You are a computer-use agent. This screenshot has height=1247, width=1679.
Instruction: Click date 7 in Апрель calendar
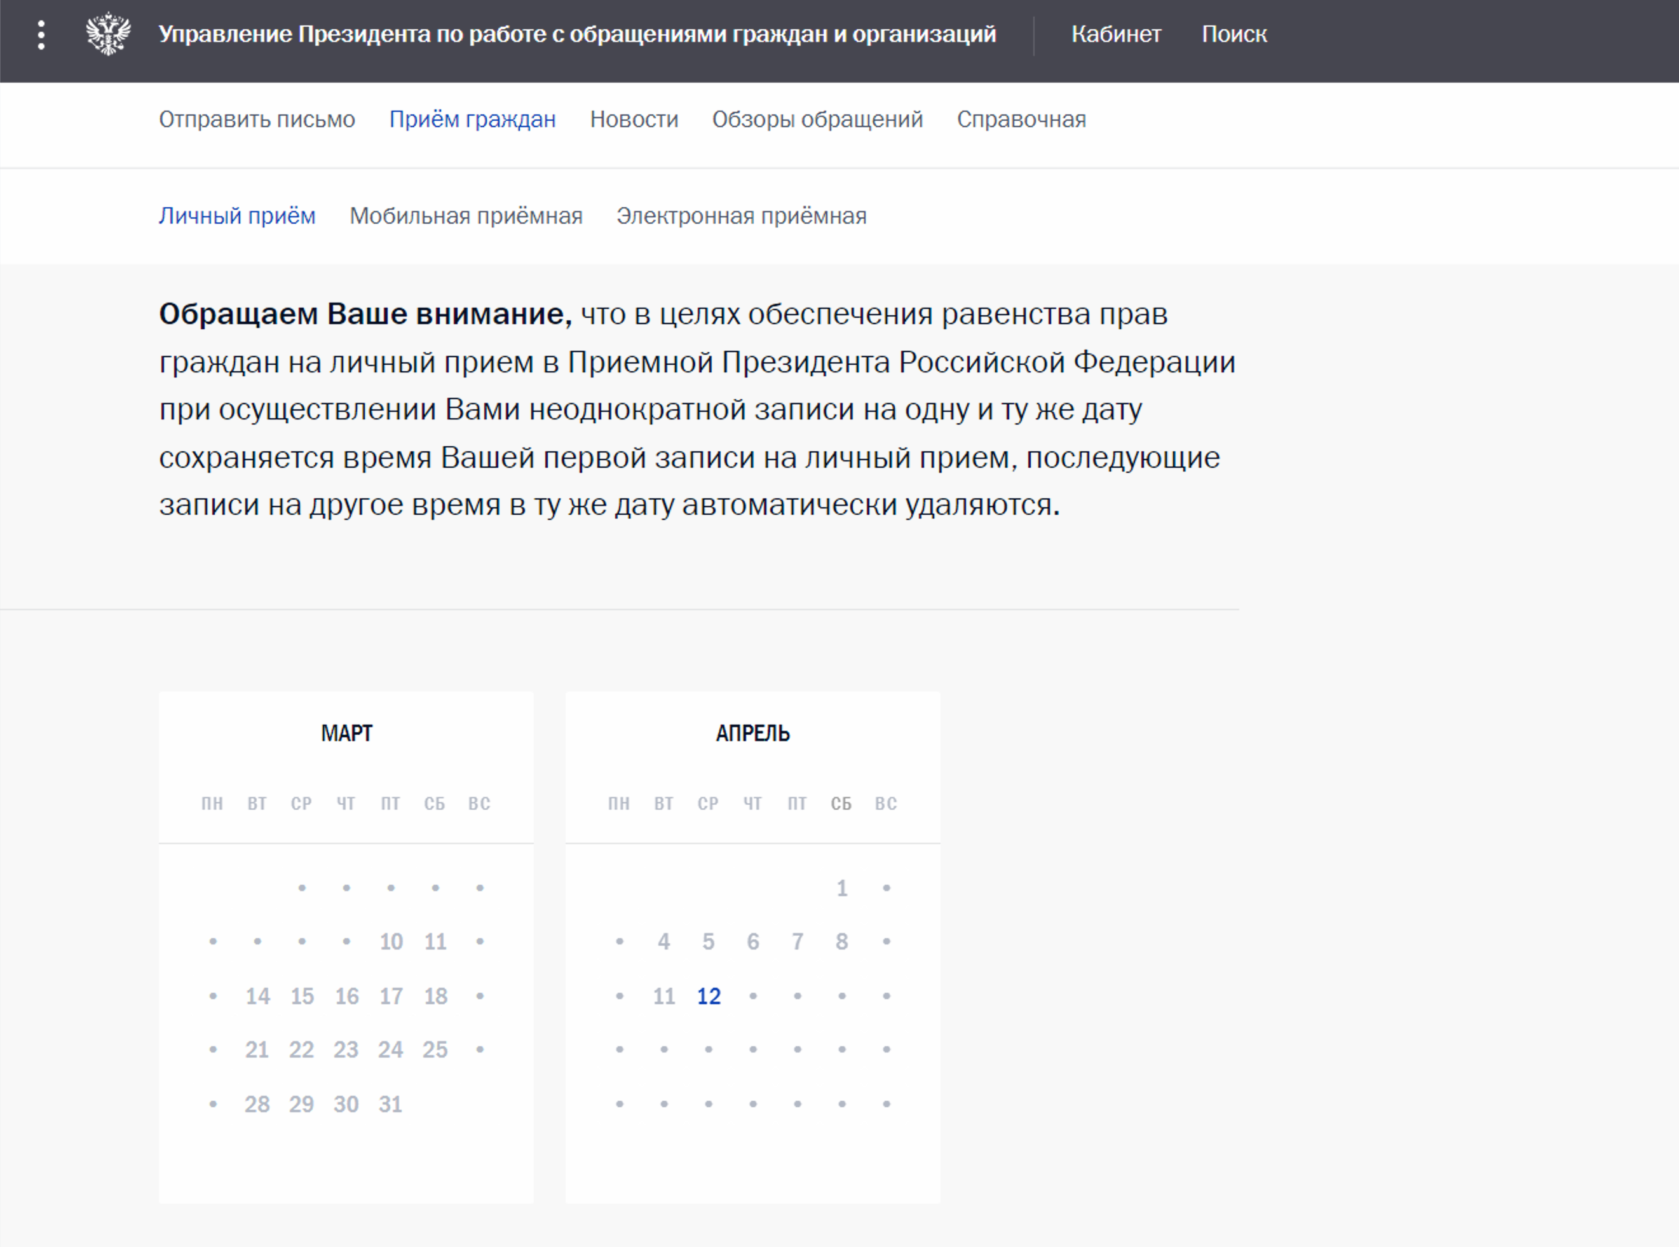(x=798, y=941)
